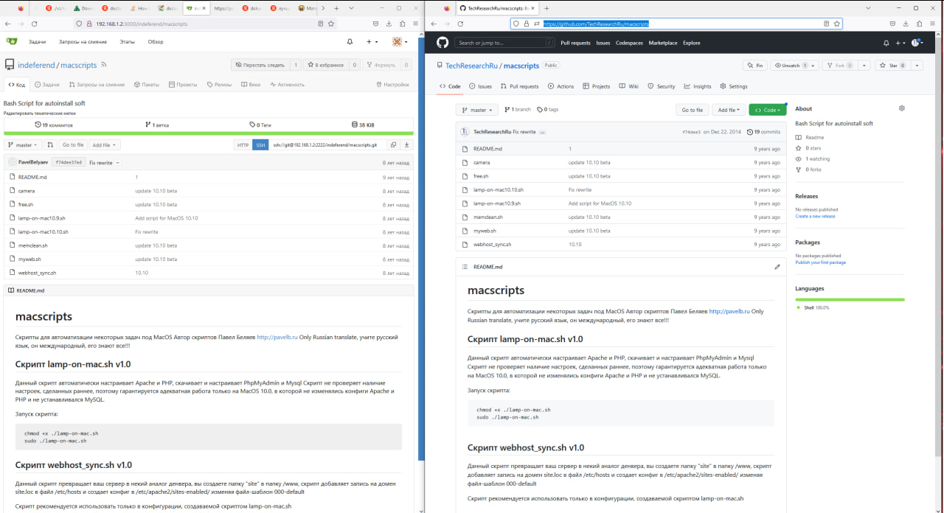This screenshot has height=513, width=944.
Task: Go to GitHub home via the Octocat logo
Action: [442, 43]
